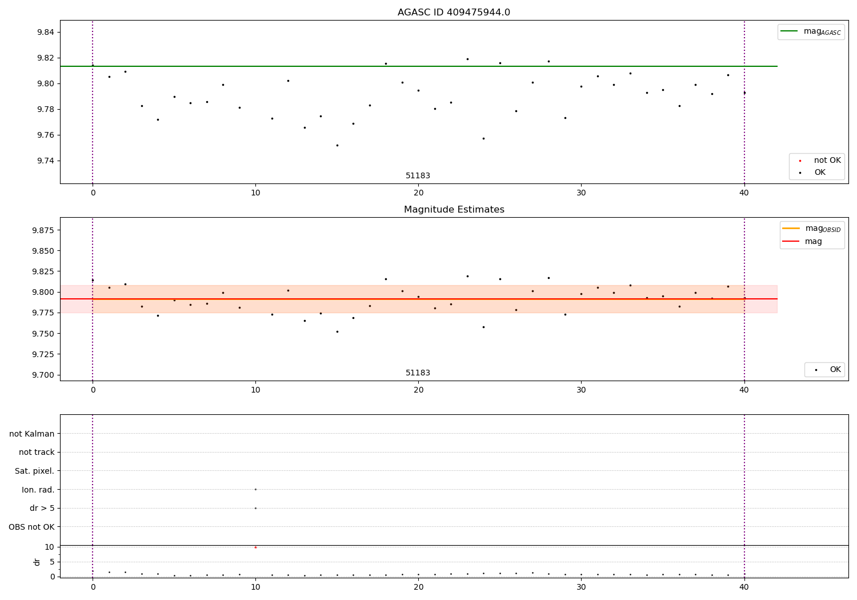Click the 9.700 y-axis tick label

43,375
